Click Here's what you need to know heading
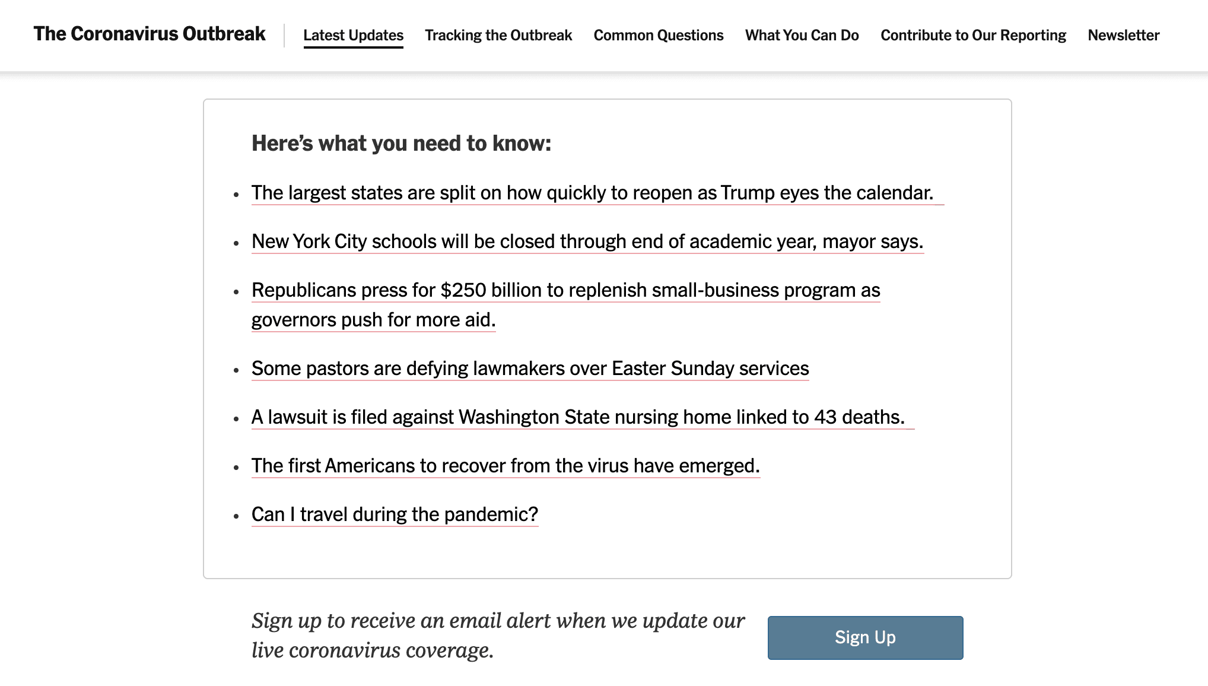 [401, 144]
